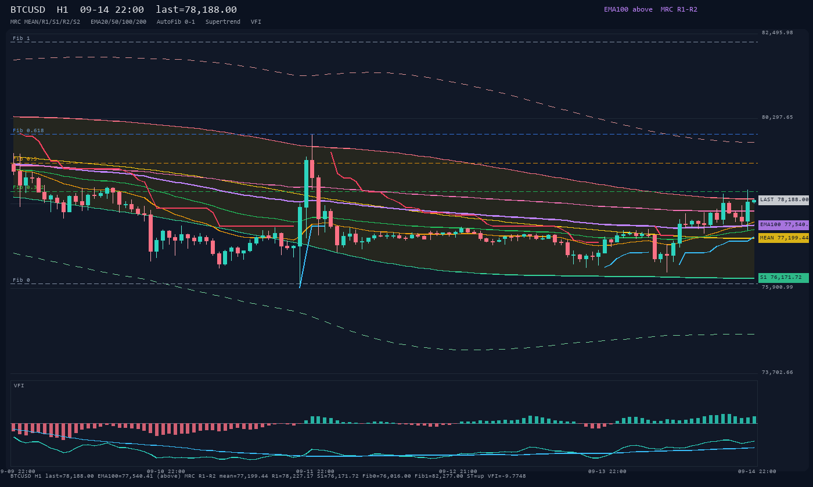813x487 pixels.
Task: Click the AutoFib 0-1 legend entry
Action: click(176, 21)
